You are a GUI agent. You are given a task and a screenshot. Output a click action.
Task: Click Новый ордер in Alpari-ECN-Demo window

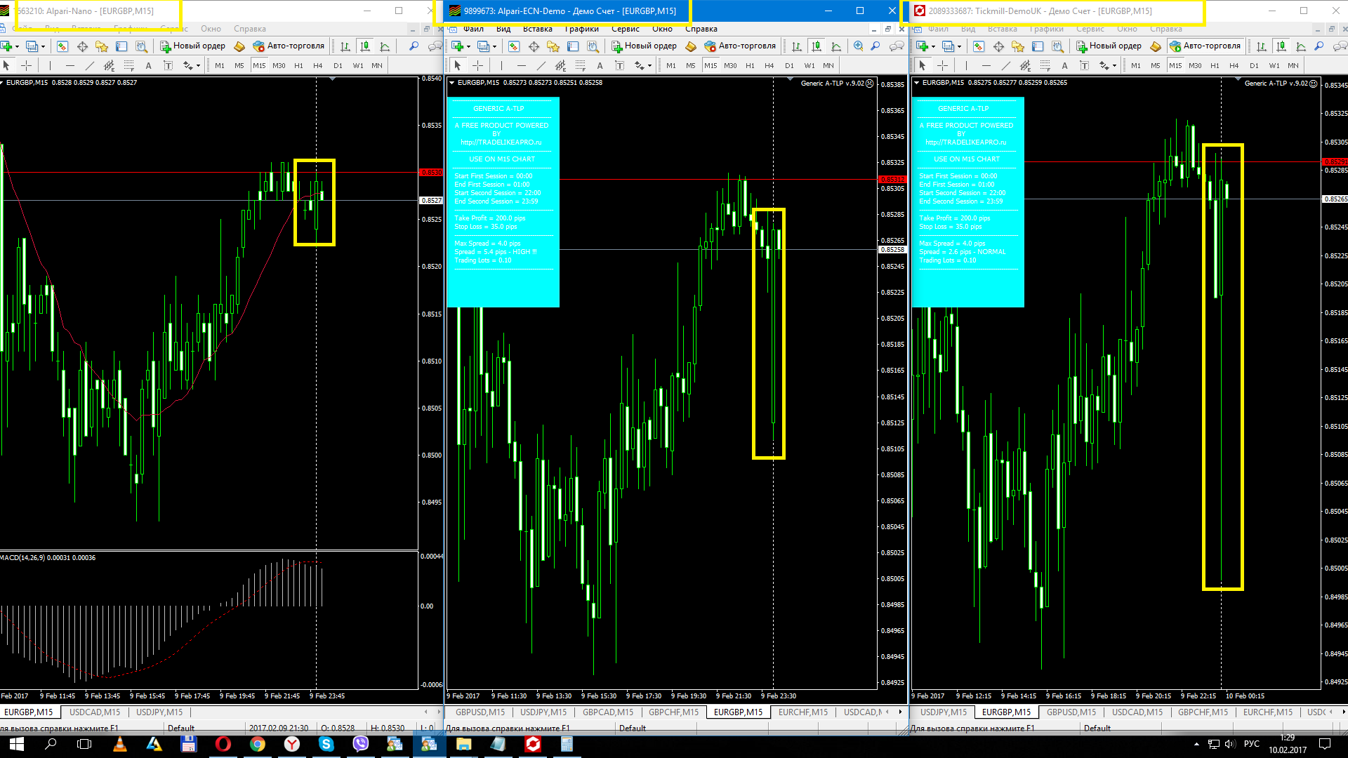(x=644, y=46)
